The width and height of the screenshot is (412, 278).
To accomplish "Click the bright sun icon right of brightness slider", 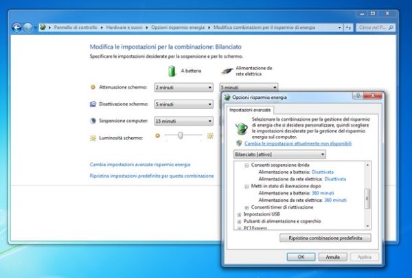I will click(209, 137).
